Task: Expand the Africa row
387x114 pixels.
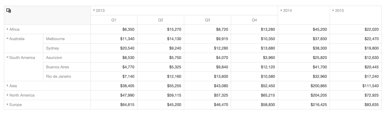Action: tap(8, 29)
